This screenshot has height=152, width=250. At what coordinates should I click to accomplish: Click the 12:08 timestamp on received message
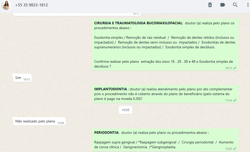point(60,123)
